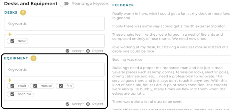233x110 pixels.
Task: Click the Desks Keywords input field
Action: [54, 23]
